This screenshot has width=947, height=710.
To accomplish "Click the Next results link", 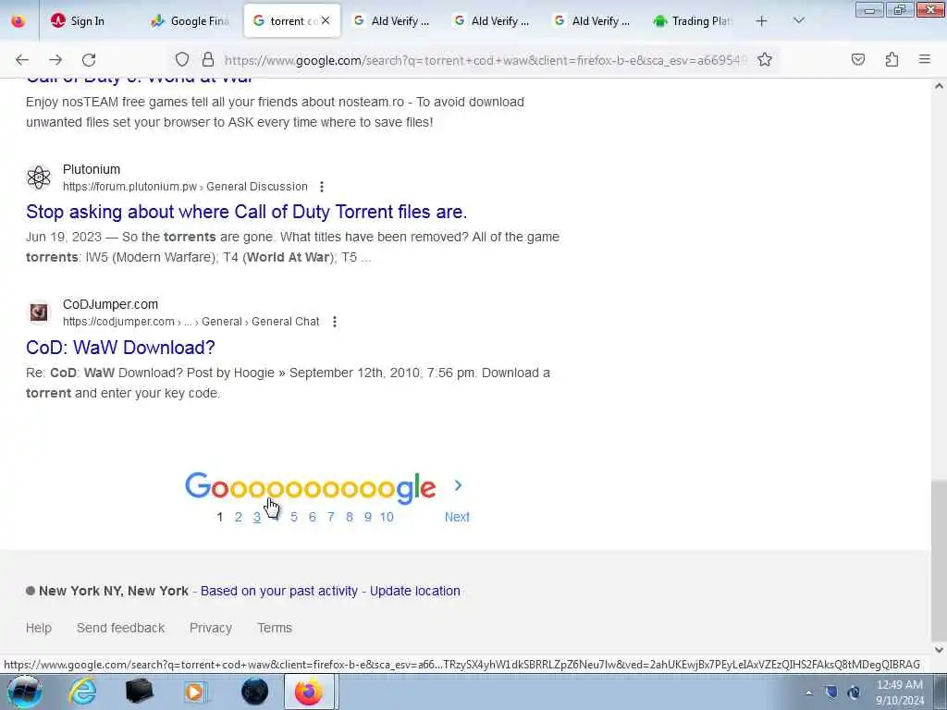I will point(457,517).
